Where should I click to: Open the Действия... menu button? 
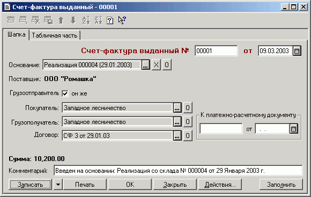click(x=220, y=185)
